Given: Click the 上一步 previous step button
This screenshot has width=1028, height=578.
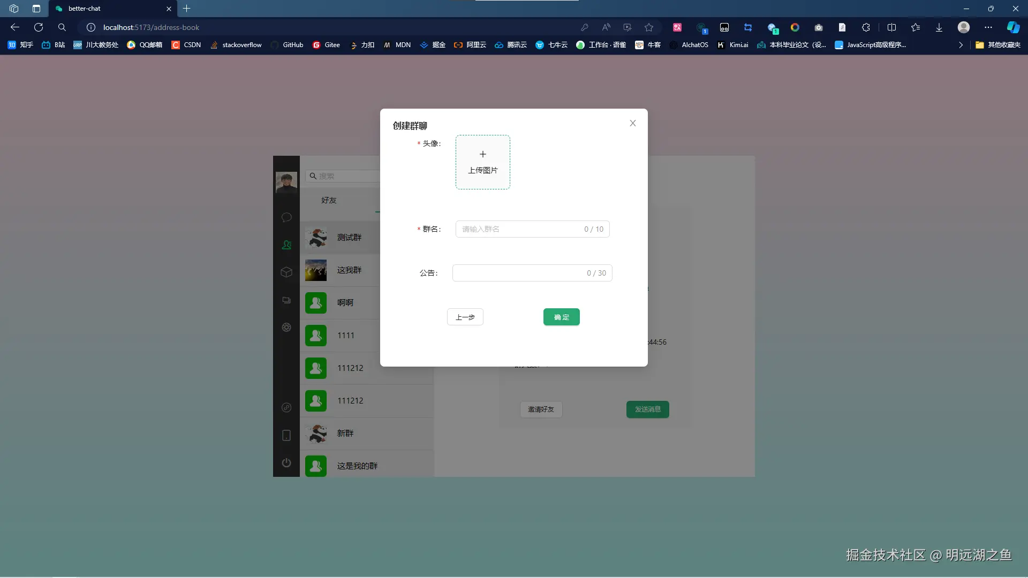Looking at the screenshot, I should (465, 317).
